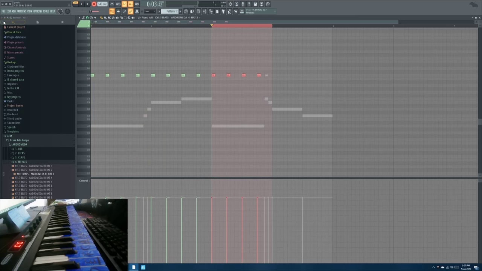Toggle typing keyboard to piano
The width and height of the screenshot is (482, 271).
pyautogui.click(x=112, y=11)
